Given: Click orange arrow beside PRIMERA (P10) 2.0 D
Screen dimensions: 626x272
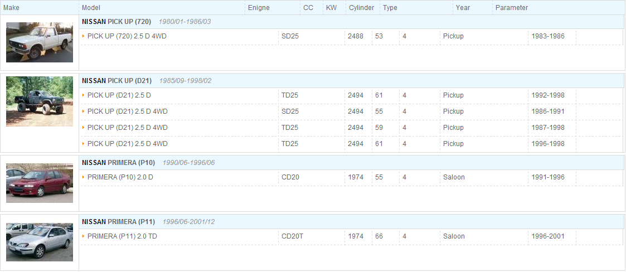Looking at the screenshot, I should coord(84,177).
